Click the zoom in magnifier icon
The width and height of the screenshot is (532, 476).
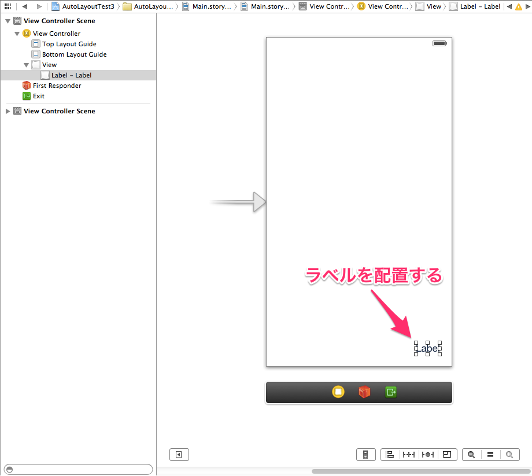[510, 455]
